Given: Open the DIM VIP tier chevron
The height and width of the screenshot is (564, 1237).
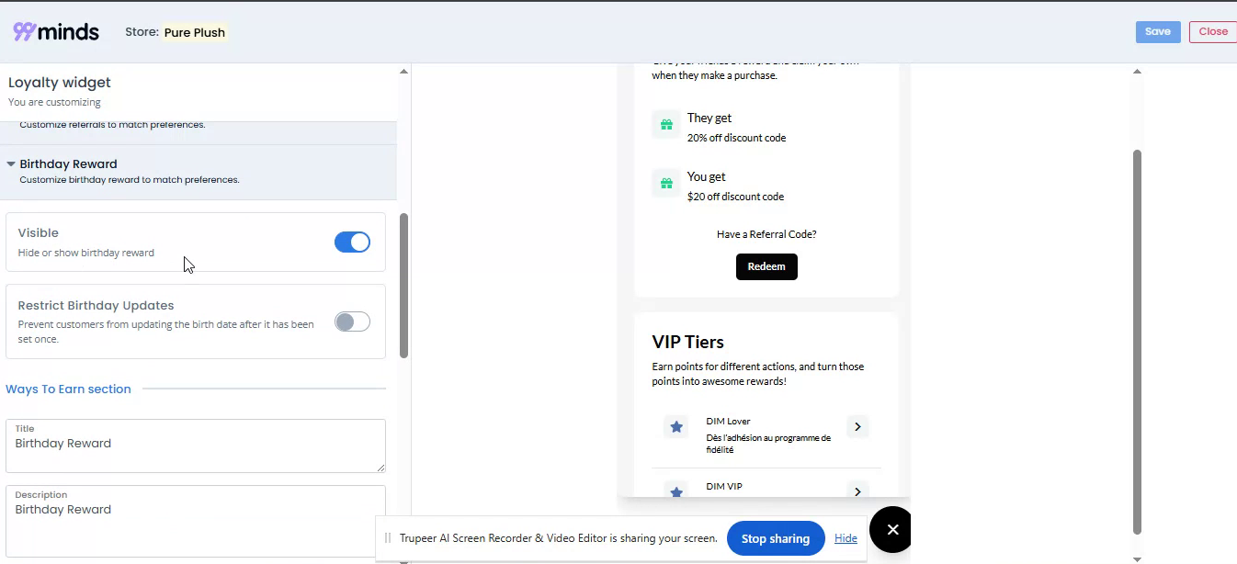Looking at the screenshot, I should click(857, 491).
